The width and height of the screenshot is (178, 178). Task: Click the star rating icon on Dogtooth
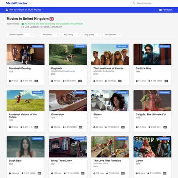(64, 81)
